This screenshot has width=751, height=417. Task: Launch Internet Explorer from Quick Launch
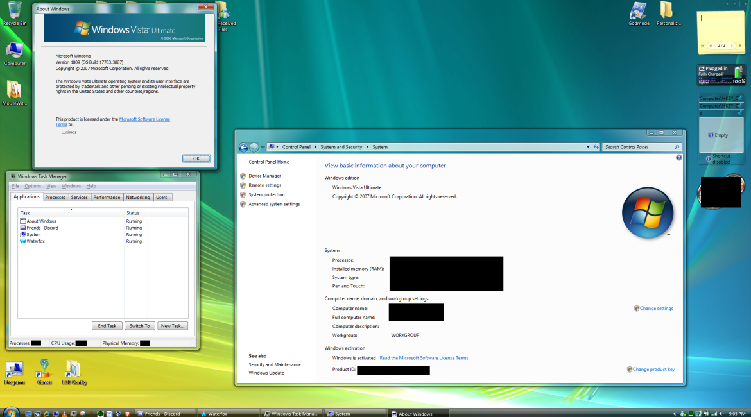[x=46, y=414]
